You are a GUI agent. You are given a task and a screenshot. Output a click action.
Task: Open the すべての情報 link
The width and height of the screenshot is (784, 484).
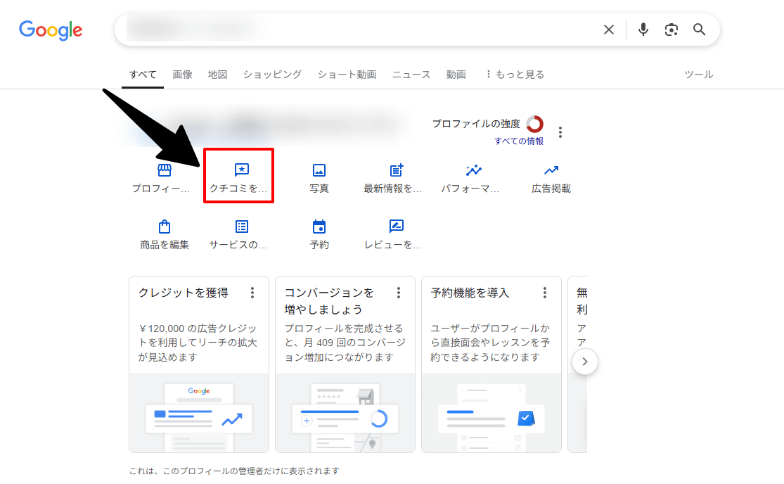[518, 141]
